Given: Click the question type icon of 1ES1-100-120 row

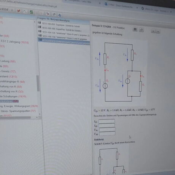Looking at the screenshot, I should tap(40, 31).
